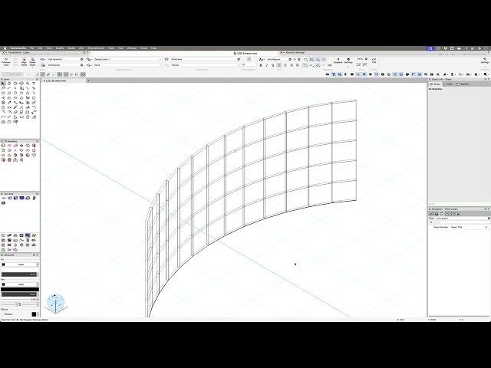Select the arrow Selection tool in Basic palette
Viewport: 491px width, 368px height.
pyautogui.click(x=3, y=84)
